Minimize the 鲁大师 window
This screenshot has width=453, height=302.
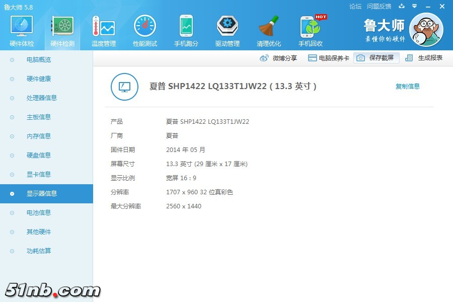[428, 7]
